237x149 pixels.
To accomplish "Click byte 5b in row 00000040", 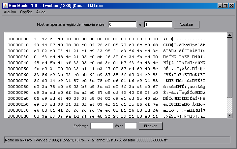I will 52,63.
